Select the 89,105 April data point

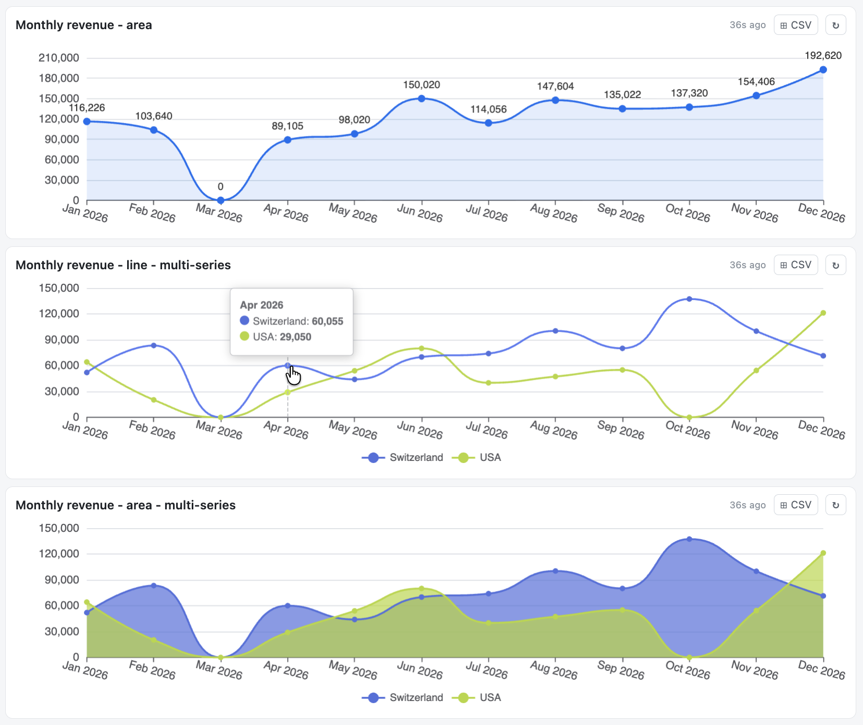(x=288, y=140)
